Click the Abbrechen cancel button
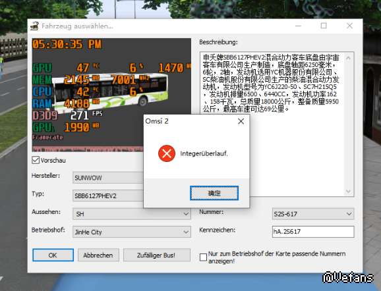Screen dimensions: 381x291 point(98,255)
